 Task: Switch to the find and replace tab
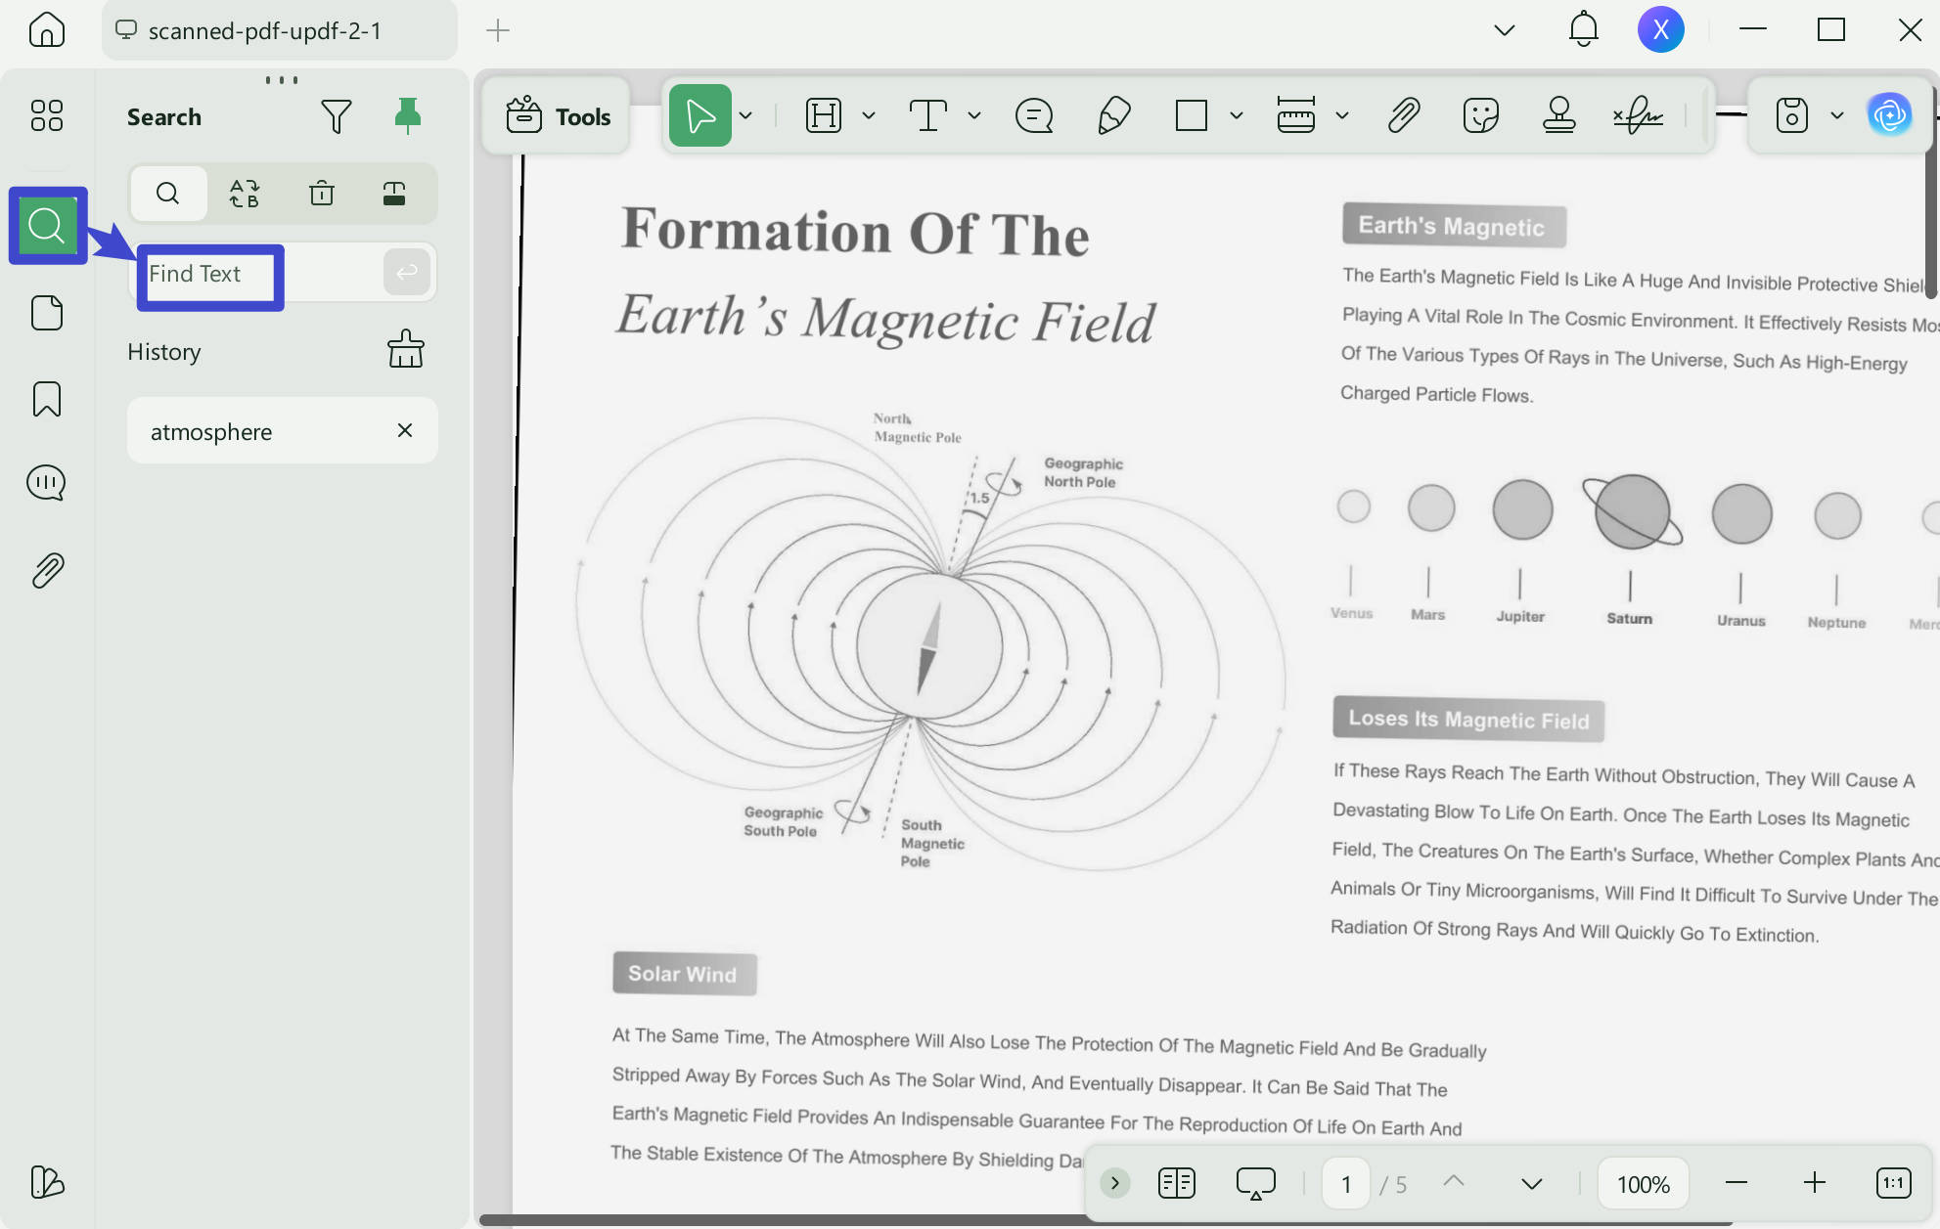coord(245,194)
